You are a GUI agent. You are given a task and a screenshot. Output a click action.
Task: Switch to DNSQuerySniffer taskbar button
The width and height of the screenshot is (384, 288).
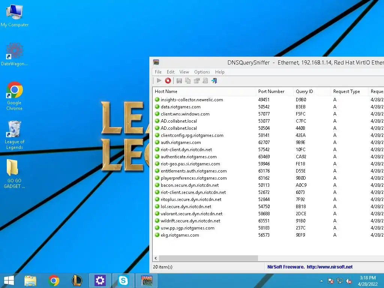[147, 280]
